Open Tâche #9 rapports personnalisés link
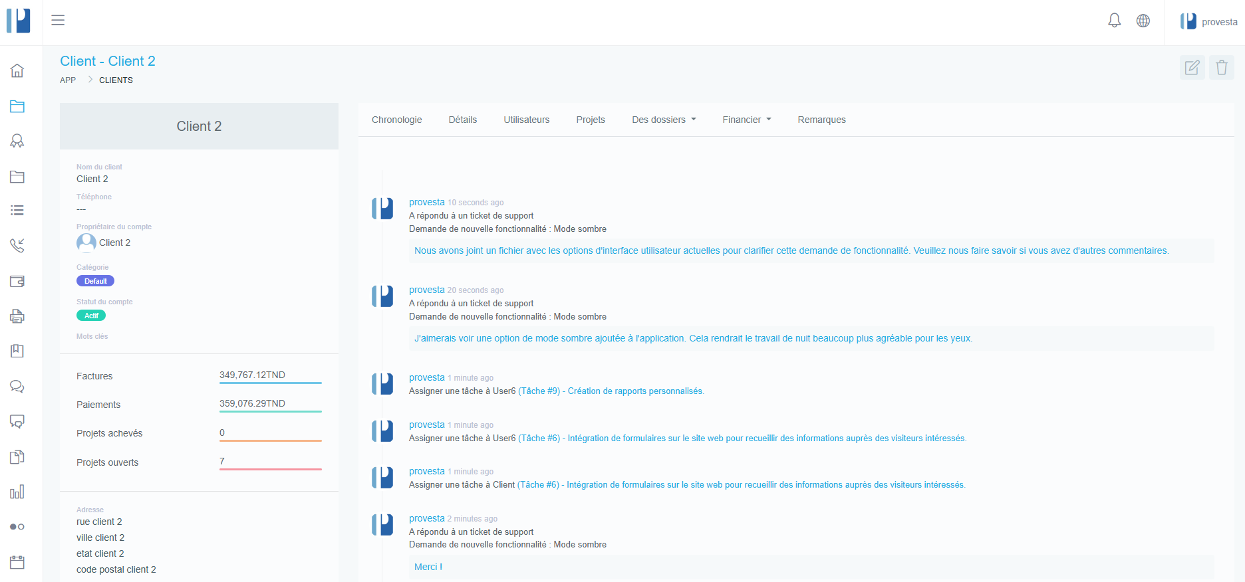1245x582 pixels. coord(611,391)
